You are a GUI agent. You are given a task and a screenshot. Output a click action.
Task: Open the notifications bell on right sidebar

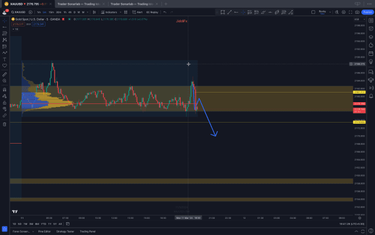(x=371, y=96)
